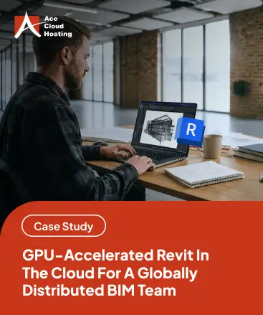Viewport: 263px width, 315px height.
Task: Click the Ace Cloud Hosting name text
Action: click(x=58, y=27)
